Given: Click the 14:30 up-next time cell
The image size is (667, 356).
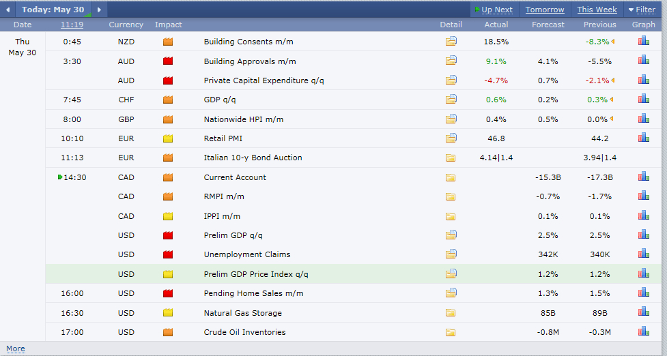Looking at the screenshot, I should tap(72, 177).
